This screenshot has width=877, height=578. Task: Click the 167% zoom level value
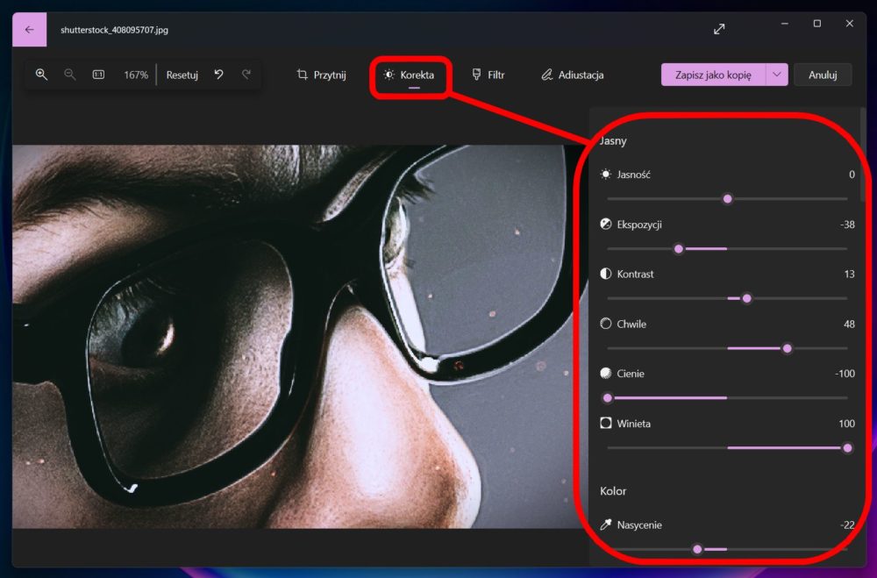click(x=136, y=75)
